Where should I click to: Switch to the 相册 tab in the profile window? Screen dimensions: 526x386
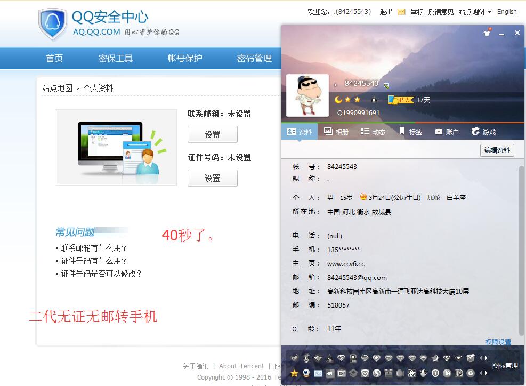click(x=336, y=132)
